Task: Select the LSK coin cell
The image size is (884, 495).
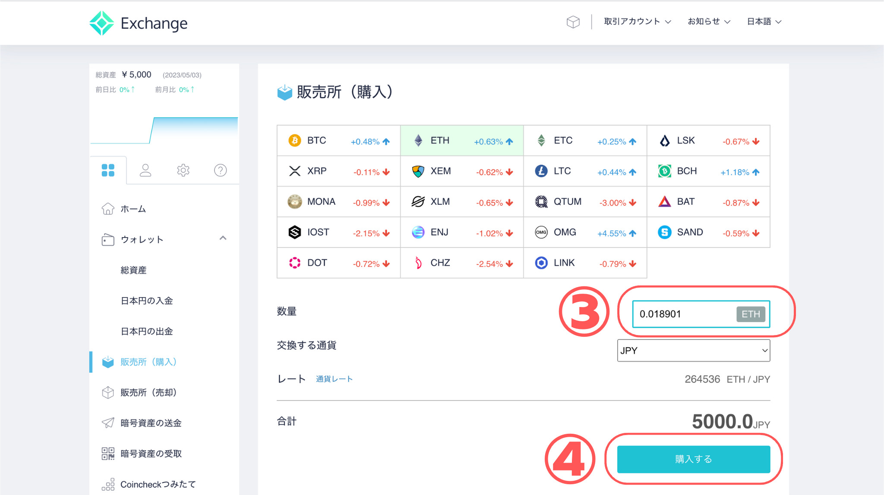Action: point(708,141)
